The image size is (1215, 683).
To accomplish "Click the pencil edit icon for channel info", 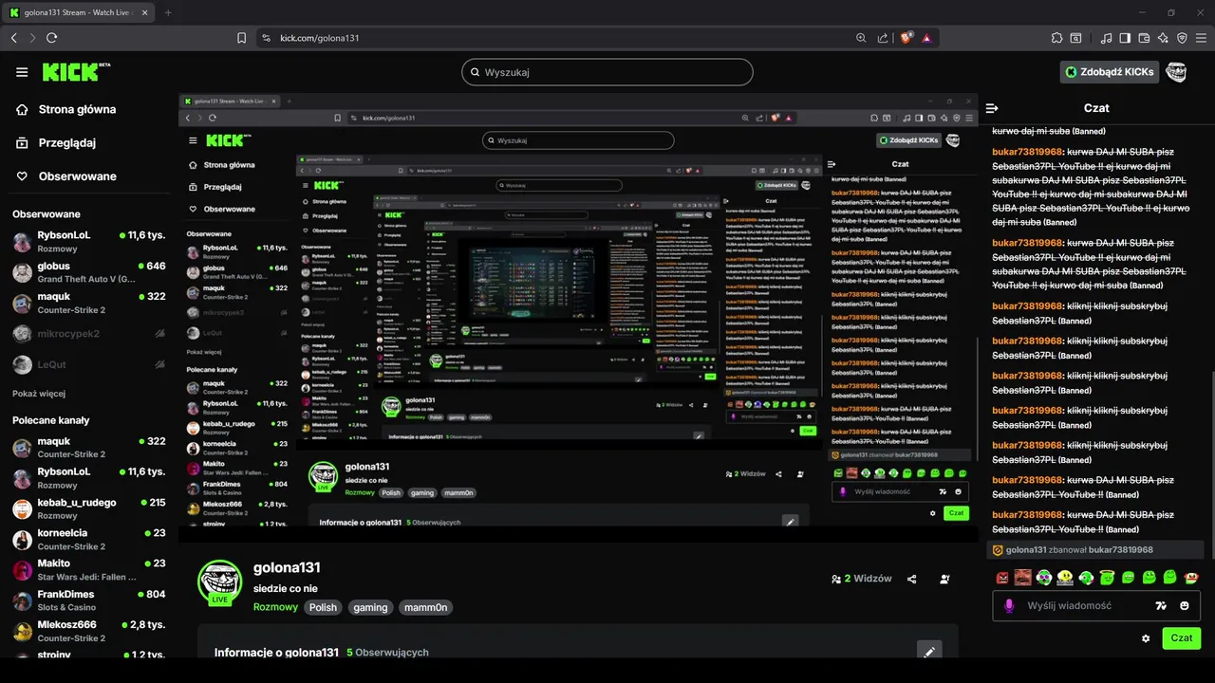I will coord(929,652).
